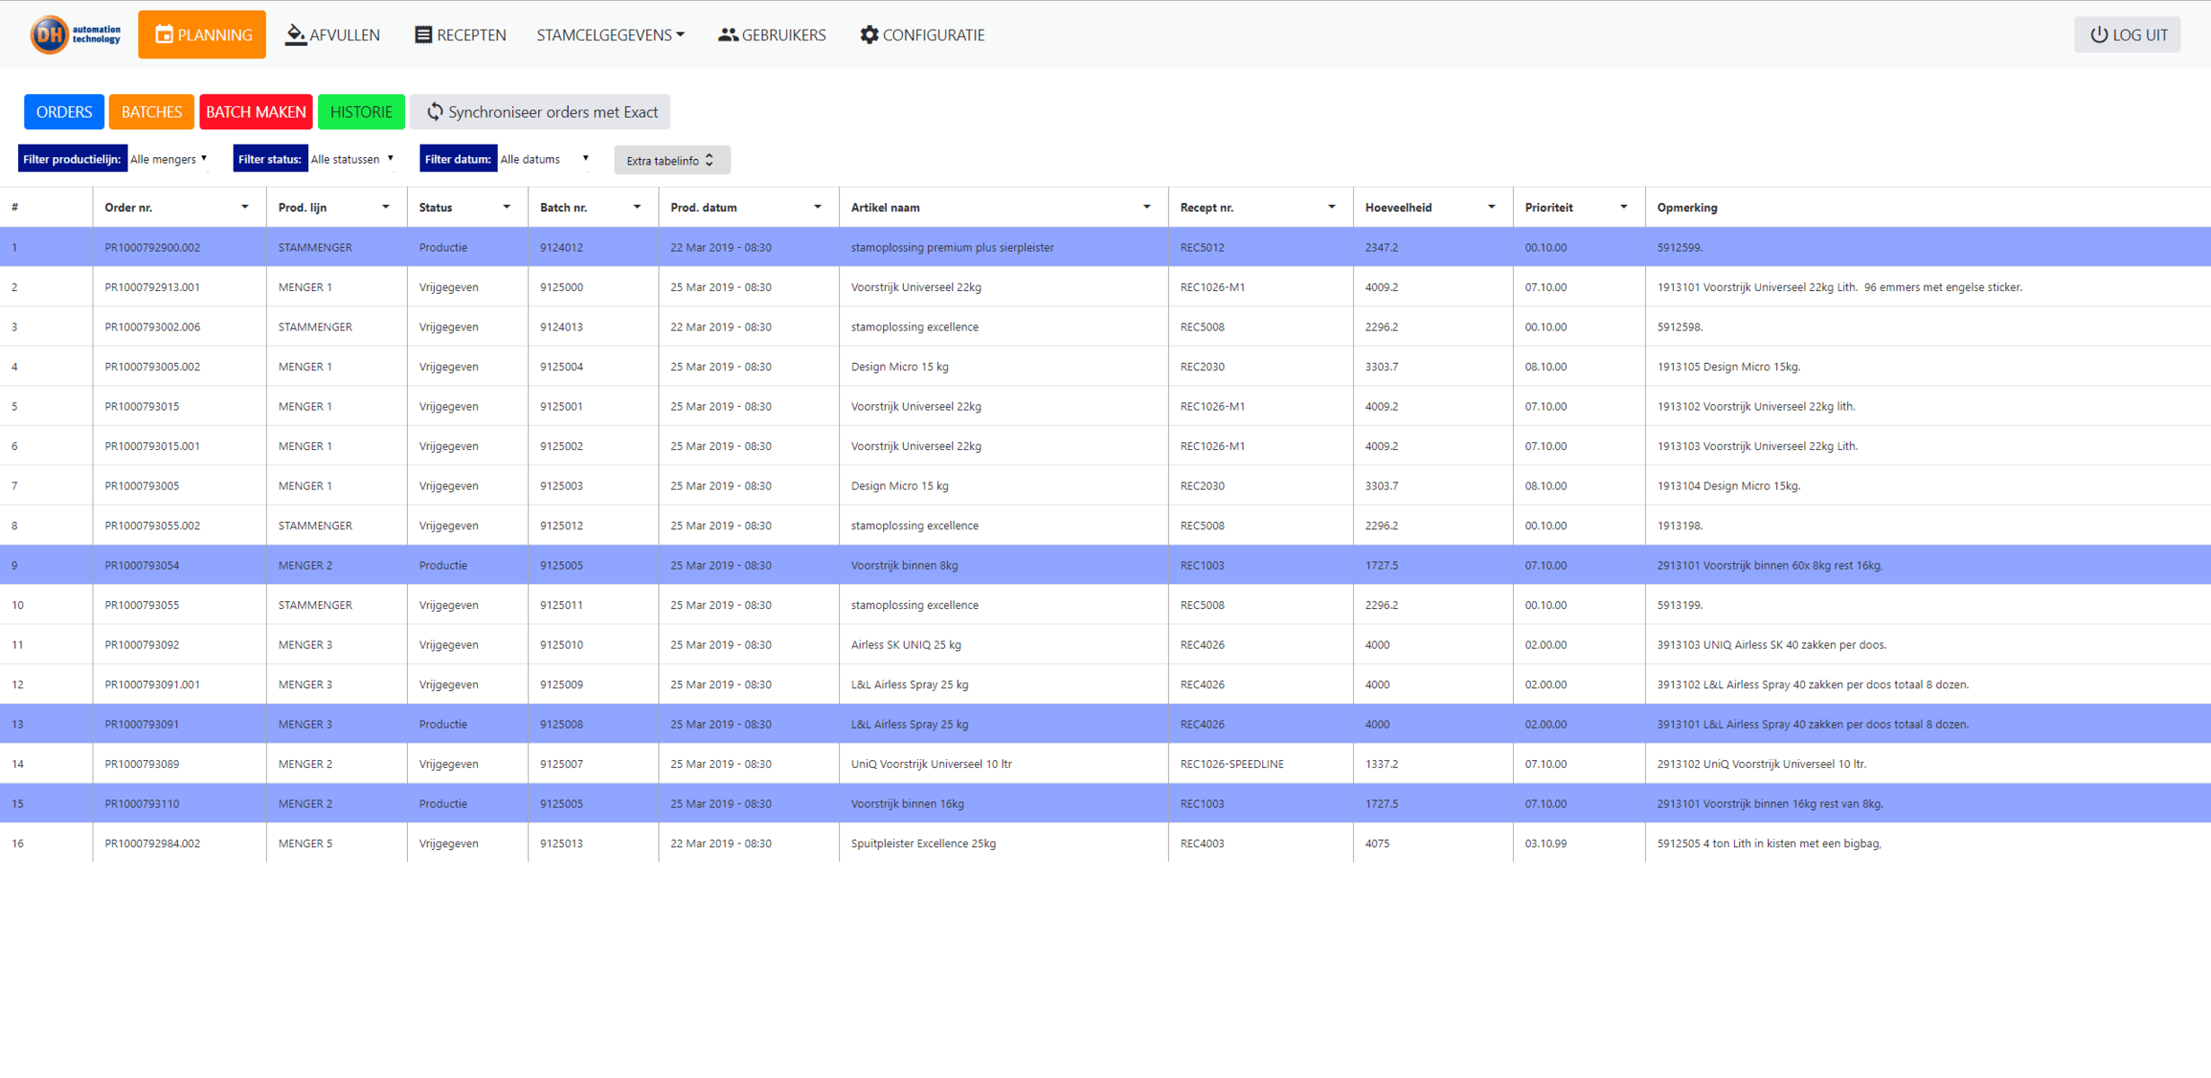Expand the STAMCELGEGEVENS menu
Viewport: 2211px width, 1078px height.
click(x=610, y=34)
